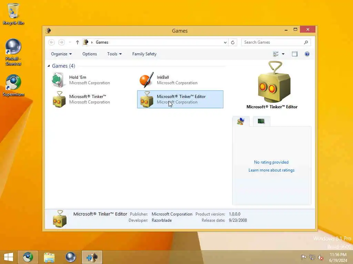Click the No rating provided link
This screenshot has width=353, height=264.
click(271, 162)
